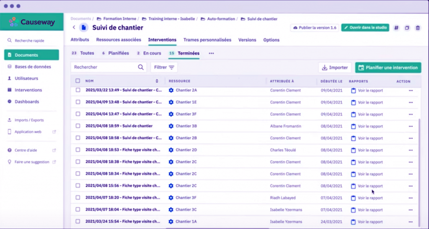Click Planifier une intervention button
The image size is (429, 229).
pyautogui.click(x=388, y=68)
